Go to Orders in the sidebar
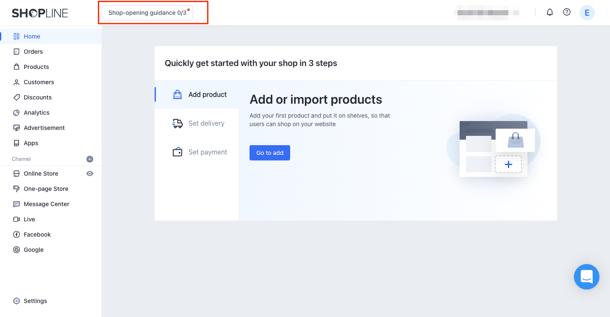Image resolution: width=610 pixels, height=317 pixels. point(33,52)
